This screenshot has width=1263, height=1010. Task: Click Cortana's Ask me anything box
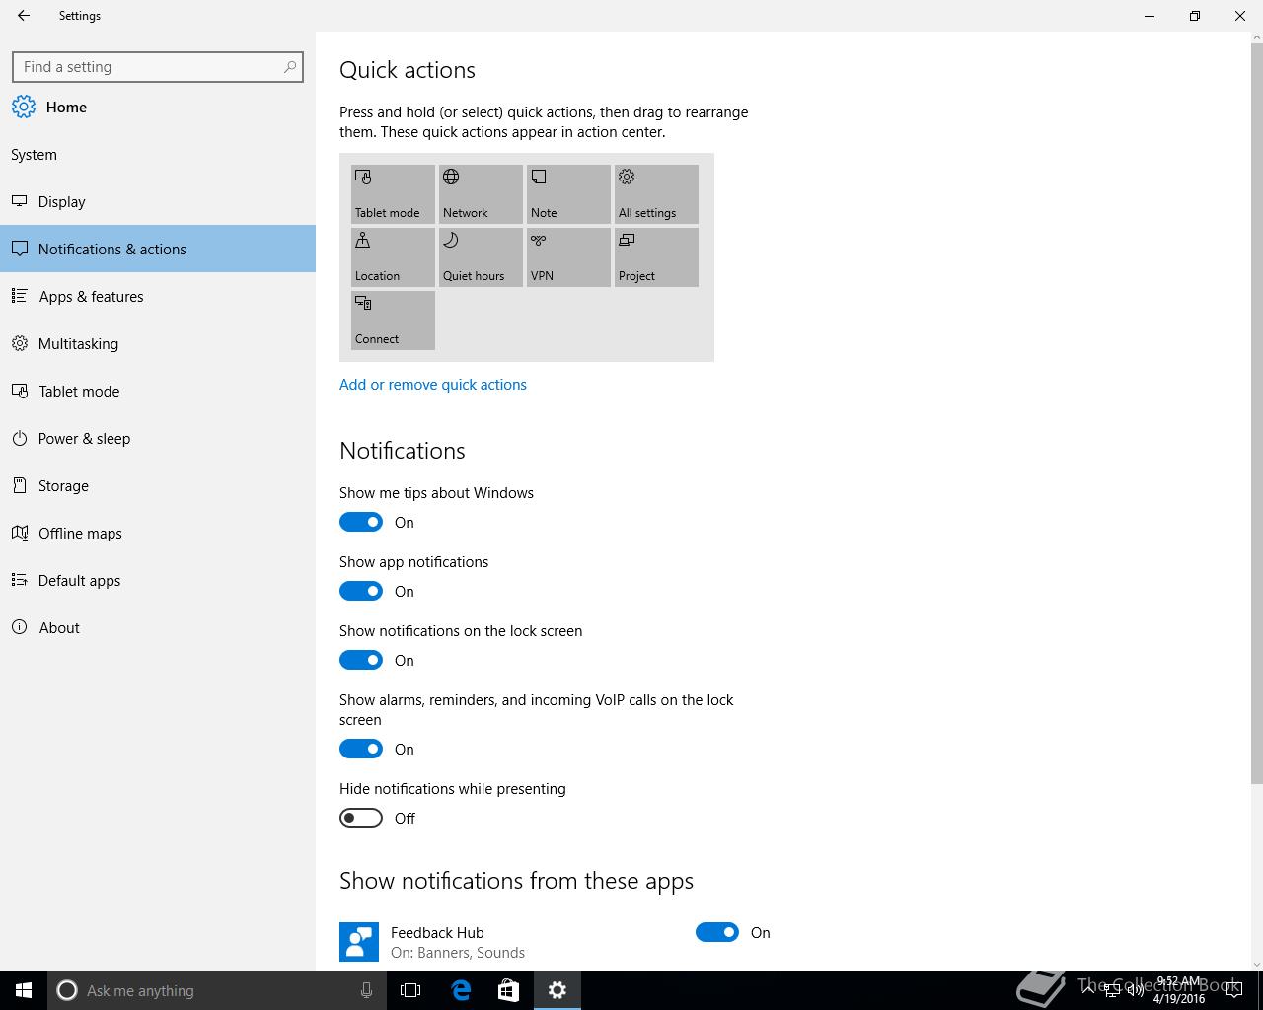coord(217,990)
